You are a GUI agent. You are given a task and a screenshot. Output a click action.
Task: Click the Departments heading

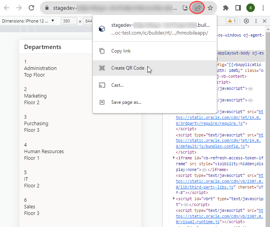[43, 47]
